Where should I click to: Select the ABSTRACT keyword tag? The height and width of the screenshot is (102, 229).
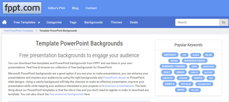coord(170,55)
